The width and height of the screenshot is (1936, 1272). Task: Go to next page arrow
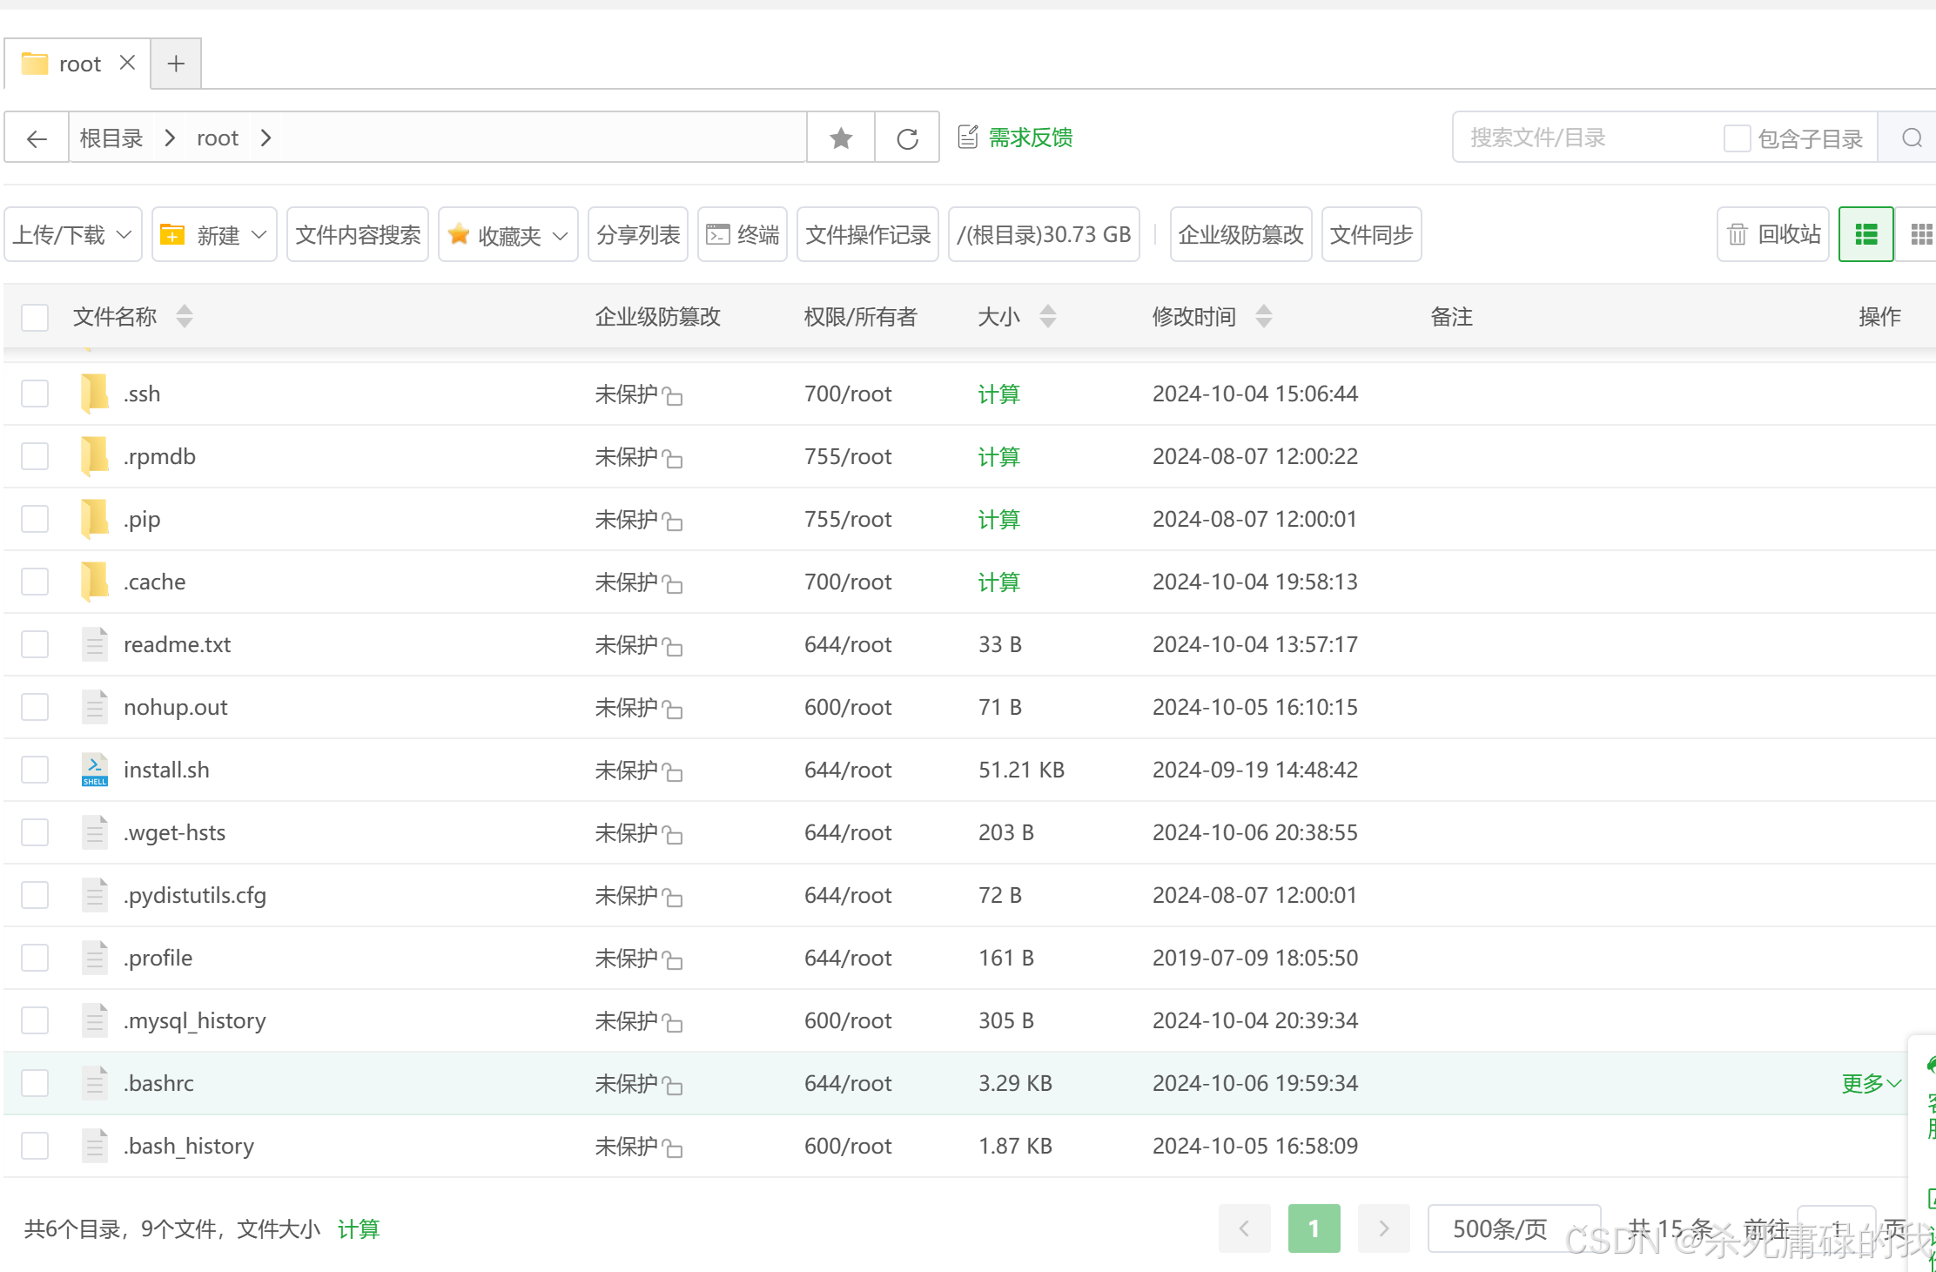(1383, 1228)
